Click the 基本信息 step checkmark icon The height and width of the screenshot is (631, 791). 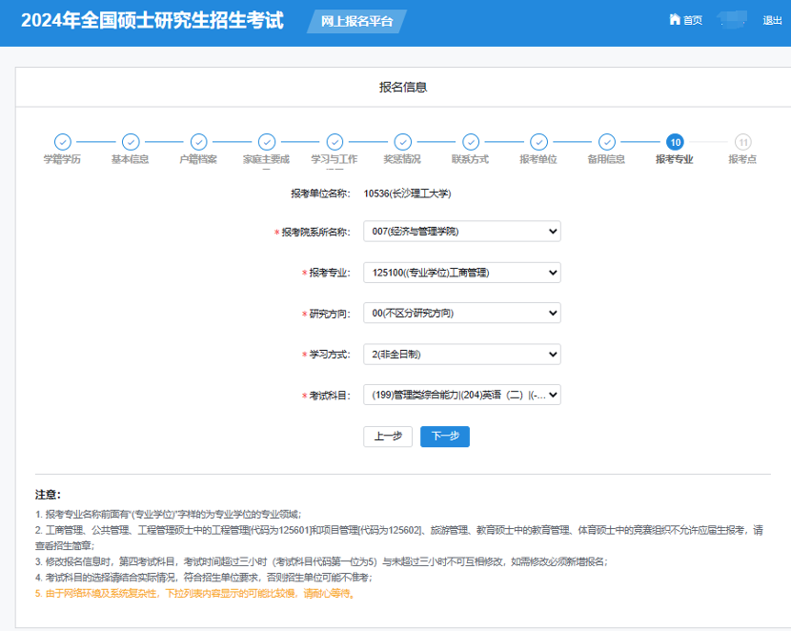(x=131, y=142)
